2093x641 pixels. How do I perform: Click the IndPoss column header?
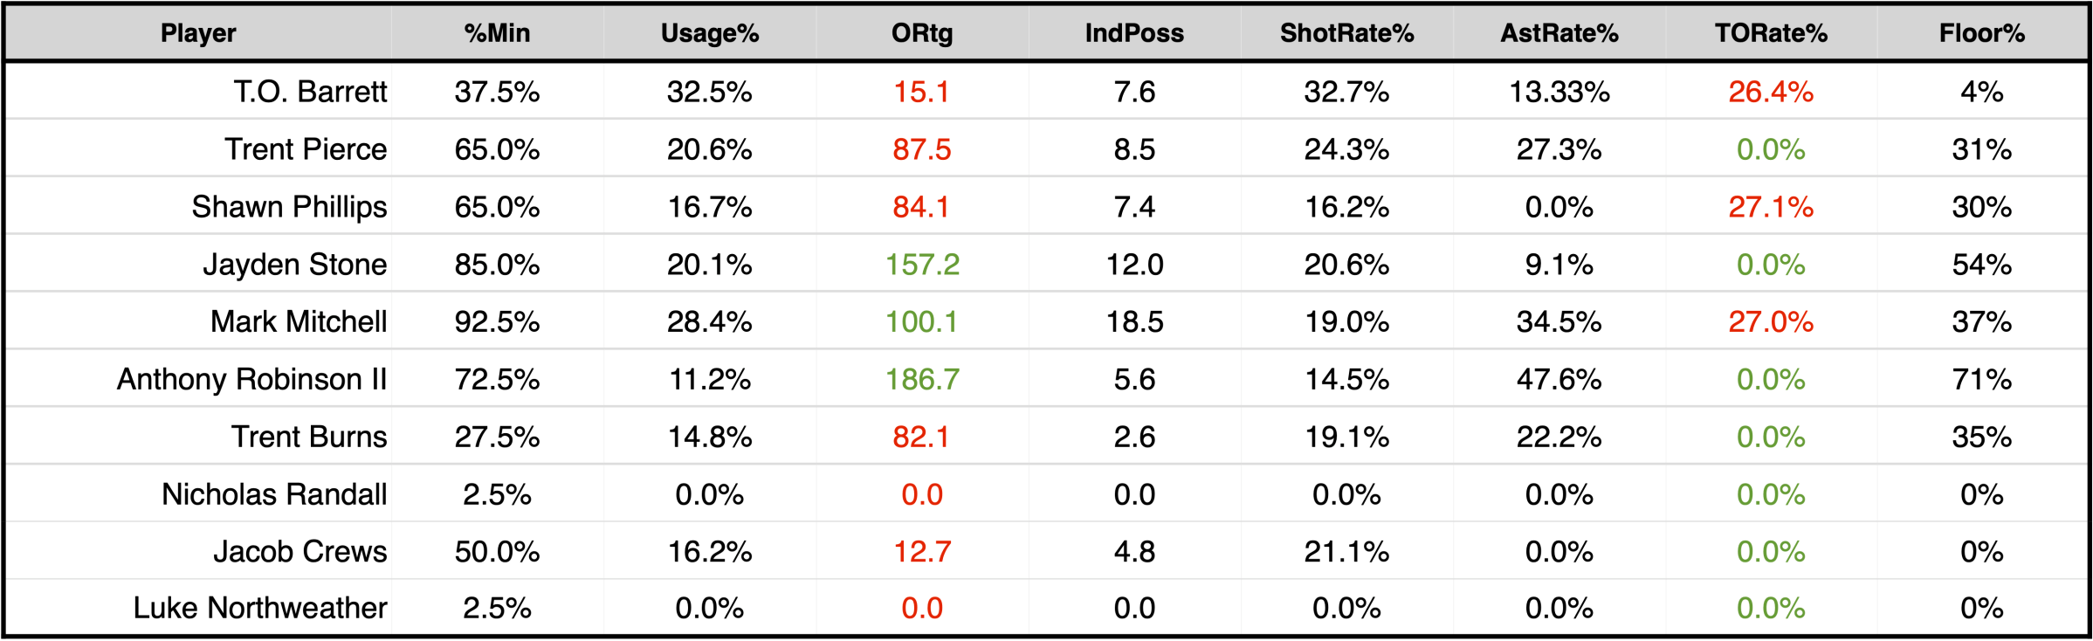pyautogui.click(x=1134, y=33)
